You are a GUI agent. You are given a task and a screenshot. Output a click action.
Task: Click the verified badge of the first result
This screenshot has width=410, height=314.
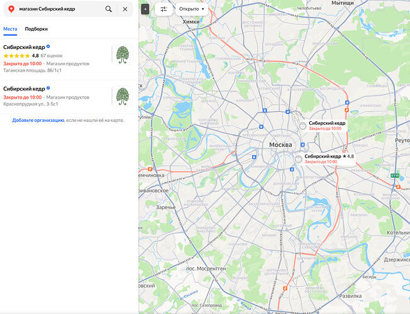pyautogui.click(x=48, y=47)
